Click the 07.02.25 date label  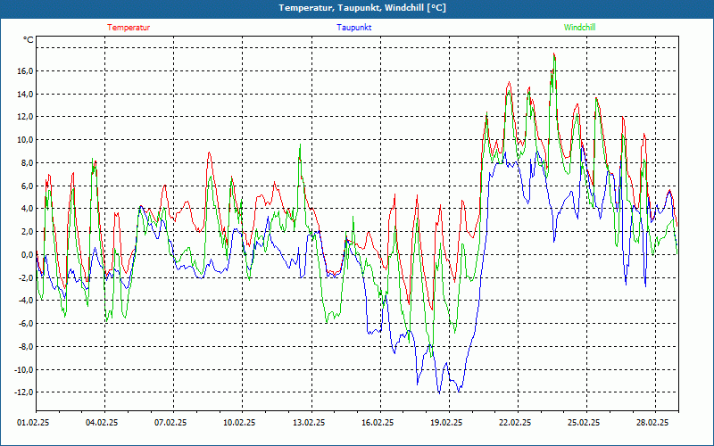tap(170, 423)
